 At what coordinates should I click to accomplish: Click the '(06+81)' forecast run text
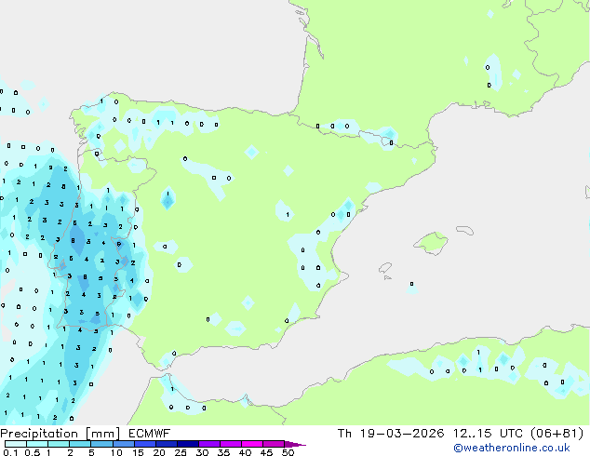(556, 434)
